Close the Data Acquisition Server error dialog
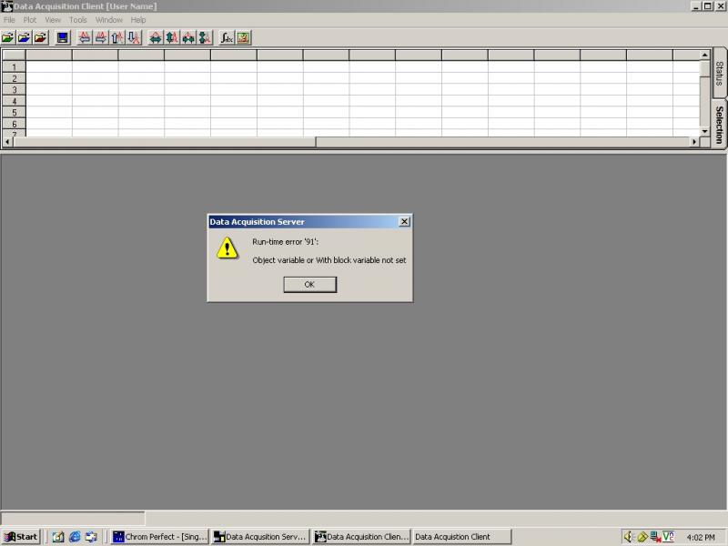 pos(404,221)
